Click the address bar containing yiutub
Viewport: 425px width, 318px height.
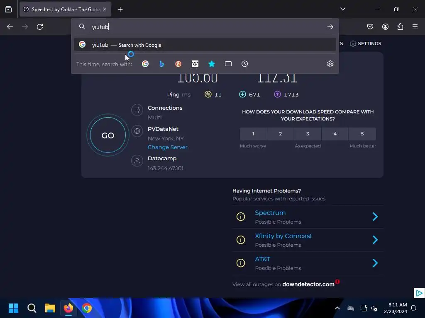pyautogui.click(x=205, y=27)
